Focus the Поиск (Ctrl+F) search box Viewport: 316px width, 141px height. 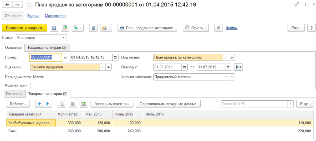(x=254, y=104)
